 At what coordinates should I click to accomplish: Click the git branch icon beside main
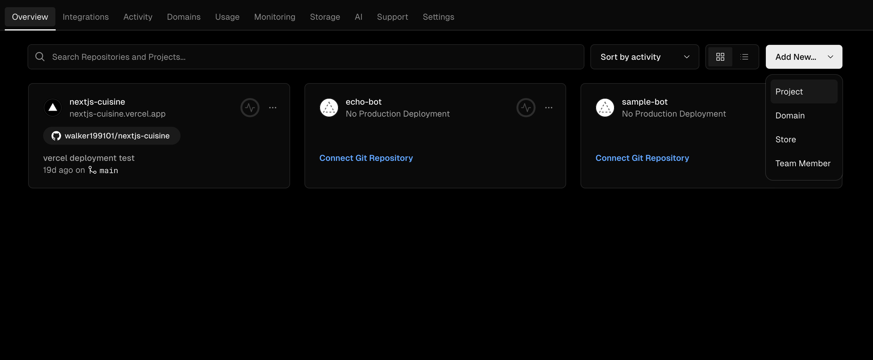point(93,170)
